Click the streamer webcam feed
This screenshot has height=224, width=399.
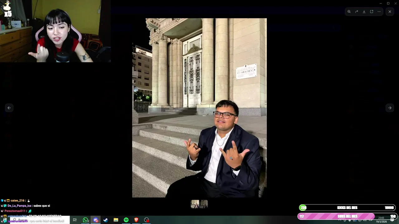coord(55,31)
